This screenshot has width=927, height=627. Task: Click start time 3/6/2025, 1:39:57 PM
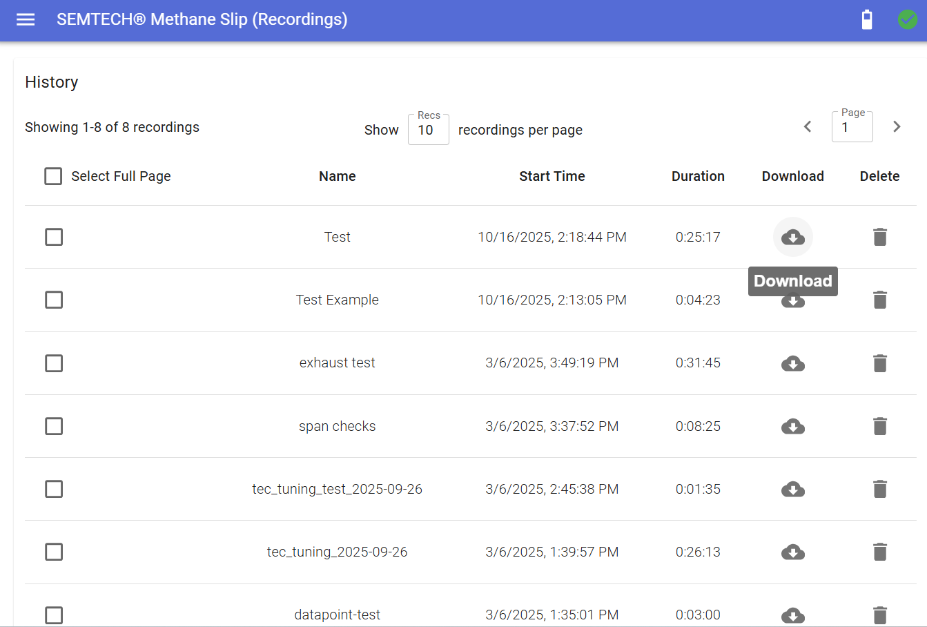pyautogui.click(x=552, y=552)
